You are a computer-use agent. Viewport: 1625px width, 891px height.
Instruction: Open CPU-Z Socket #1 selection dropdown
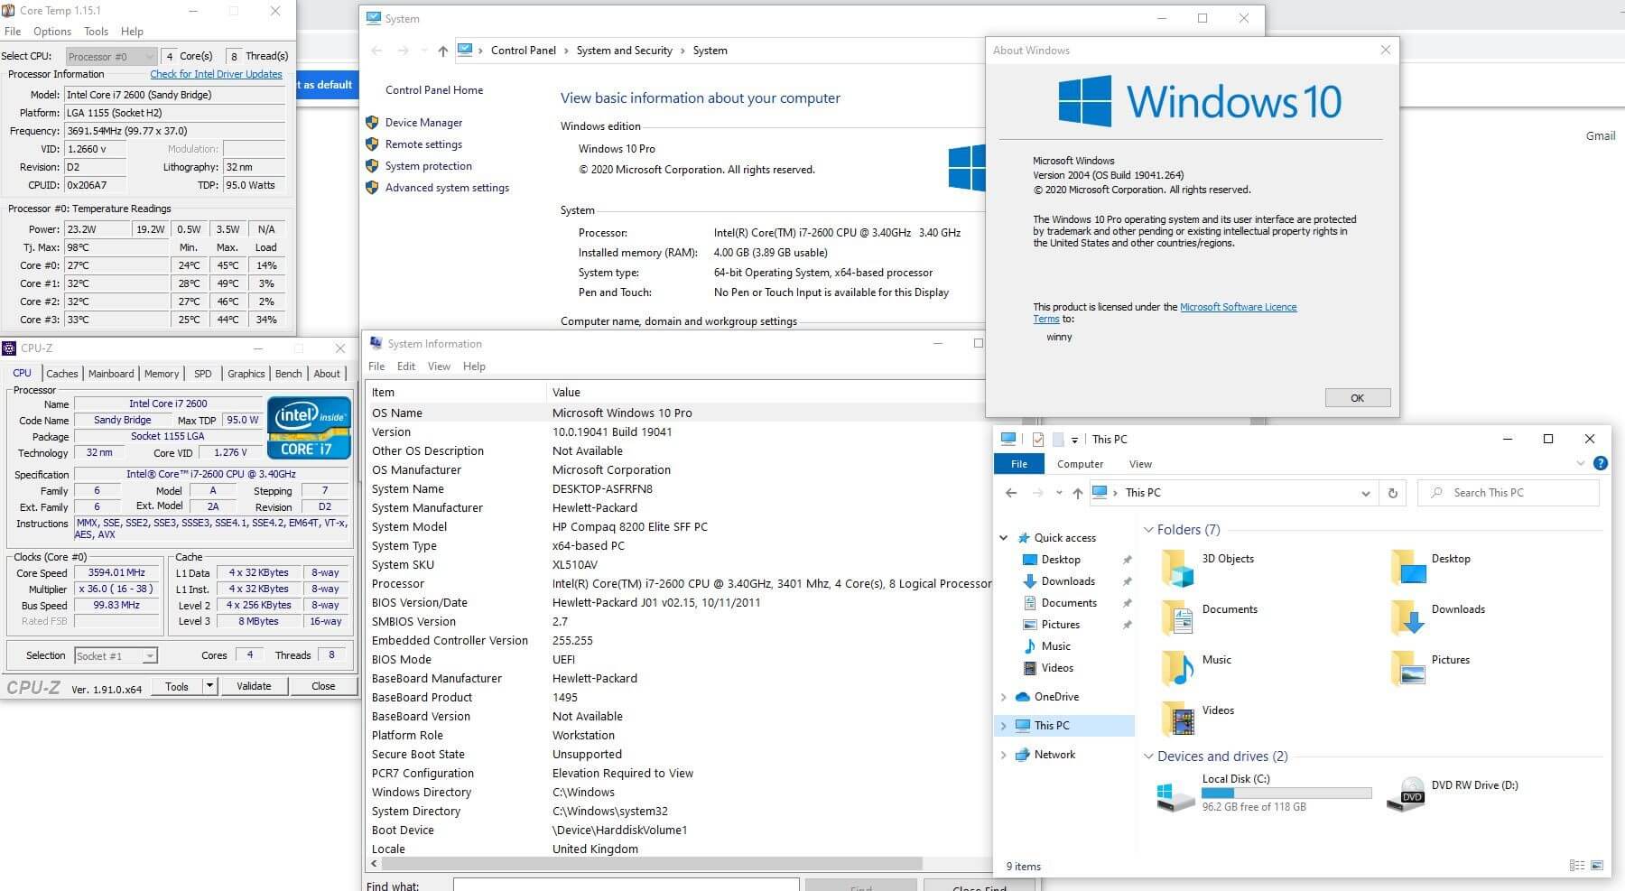116,655
